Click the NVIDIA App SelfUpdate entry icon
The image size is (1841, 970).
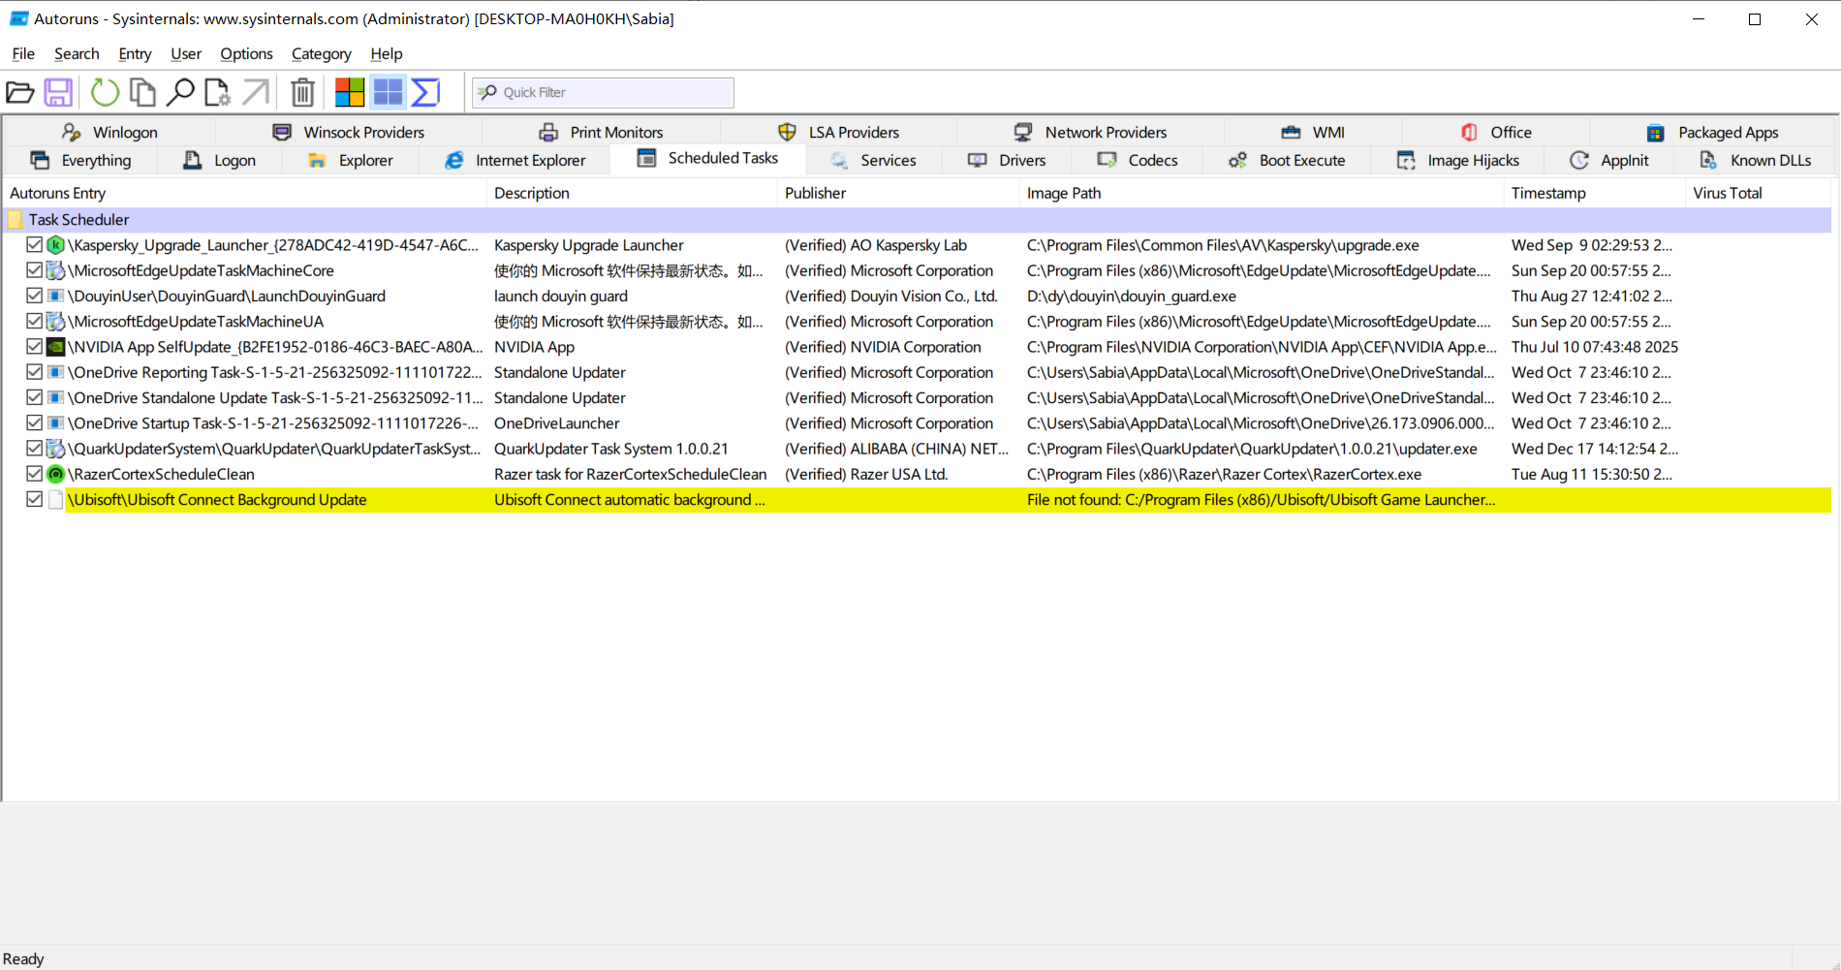pos(56,347)
